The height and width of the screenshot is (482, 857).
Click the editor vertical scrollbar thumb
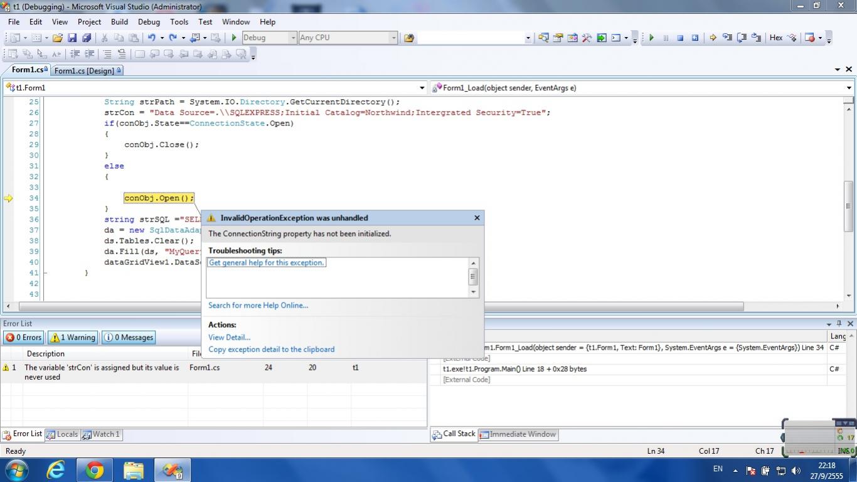(x=848, y=205)
